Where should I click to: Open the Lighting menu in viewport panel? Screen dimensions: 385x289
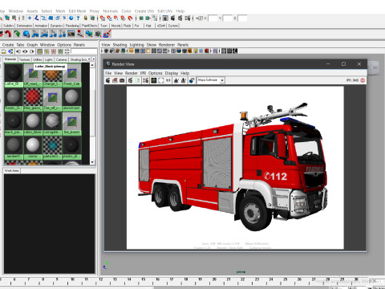point(137,45)
